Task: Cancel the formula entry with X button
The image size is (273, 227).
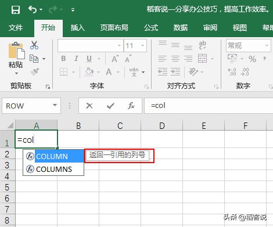Action: point(89,106)
